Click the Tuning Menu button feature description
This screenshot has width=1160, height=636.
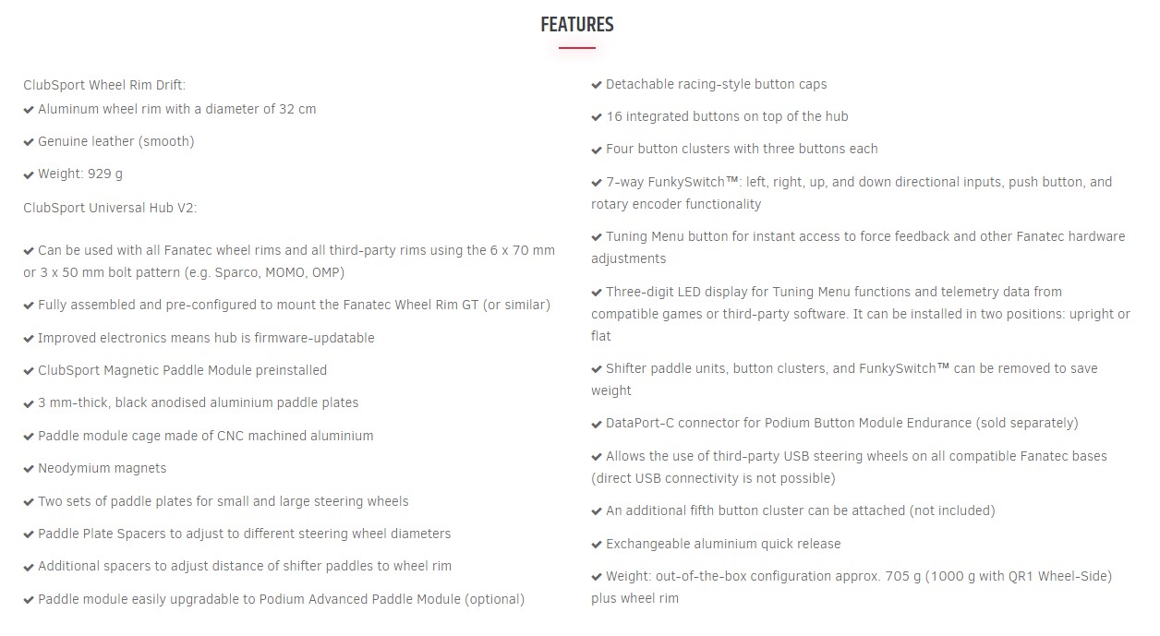coord(858,247)
